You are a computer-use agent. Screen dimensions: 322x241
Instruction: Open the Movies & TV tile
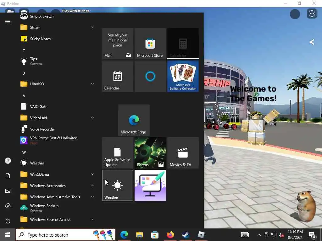click(x=183, y=153)
